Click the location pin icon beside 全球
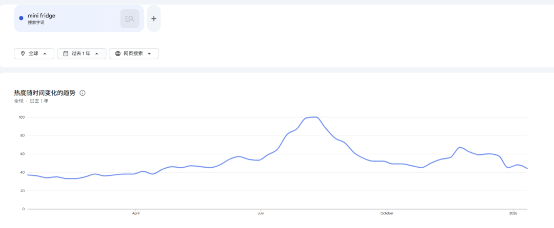 (23, 54)
